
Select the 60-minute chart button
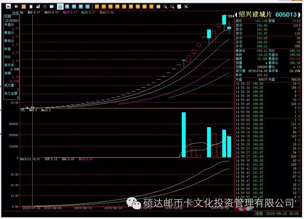[131, 7]
